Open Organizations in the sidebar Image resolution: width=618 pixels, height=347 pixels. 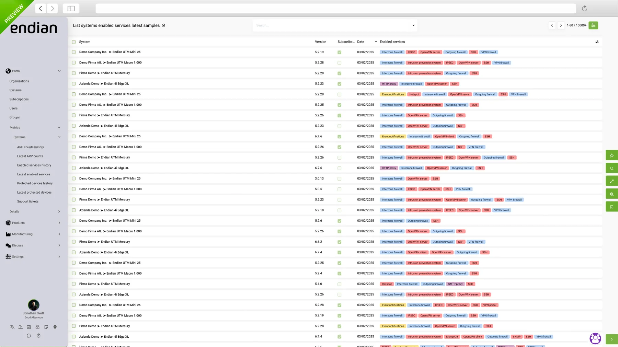(19, 81)
